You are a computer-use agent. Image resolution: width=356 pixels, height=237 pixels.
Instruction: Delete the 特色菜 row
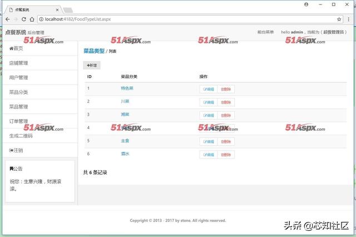pyautogui.click(x=226, y=89)
